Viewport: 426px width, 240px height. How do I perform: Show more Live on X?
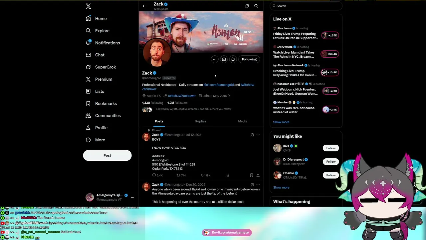281,122
